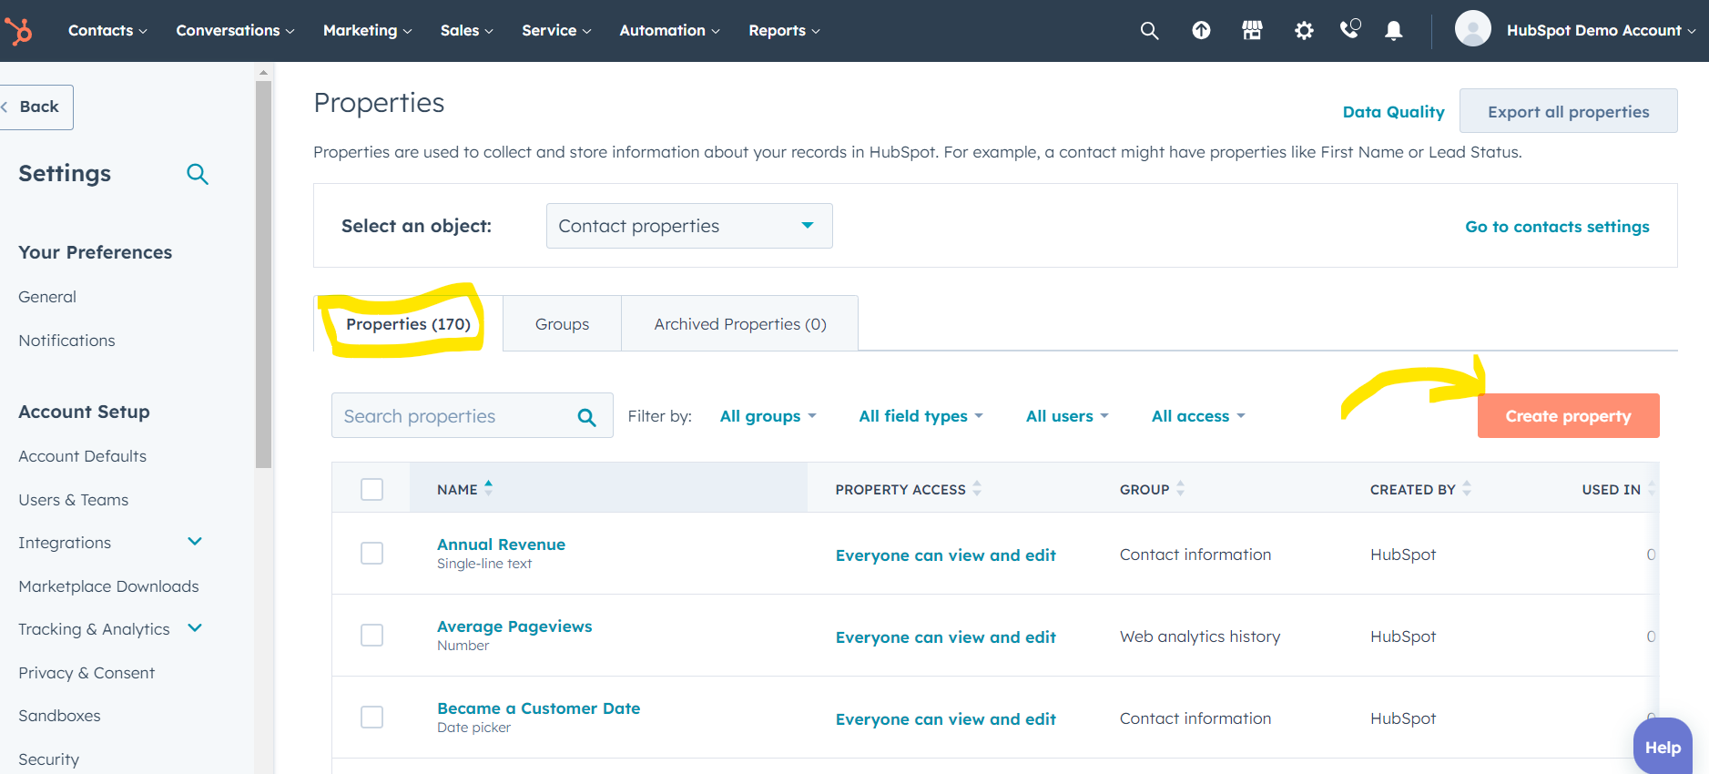Image resolution: width=1709 pixels, height=774 pixels.
Task: Click the account avatar picture
Action: [x=1472, y=29]
